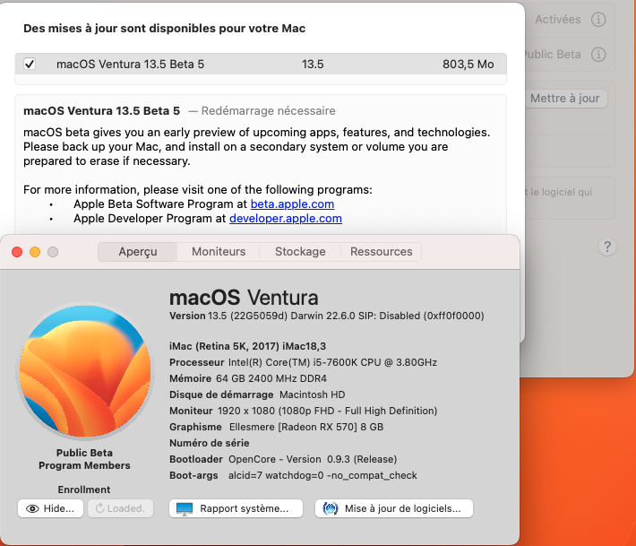Click the info icon next to Public Beta

598,55
